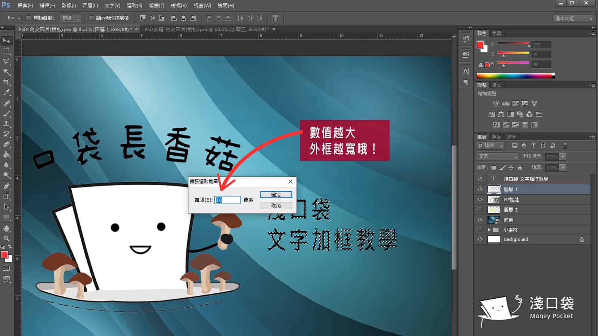
Task: Click the lock transparent pixels icon
Action: pos(494,168)
